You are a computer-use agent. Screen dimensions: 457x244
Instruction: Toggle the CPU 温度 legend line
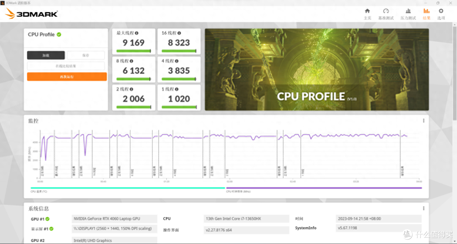(x=128, y=188)
